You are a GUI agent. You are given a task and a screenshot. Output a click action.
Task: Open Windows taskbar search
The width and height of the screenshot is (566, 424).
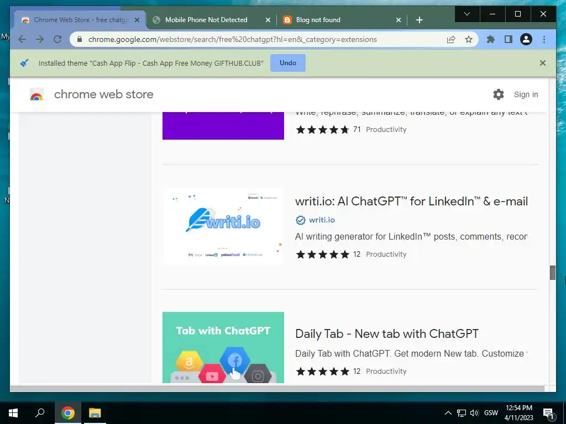40,413
